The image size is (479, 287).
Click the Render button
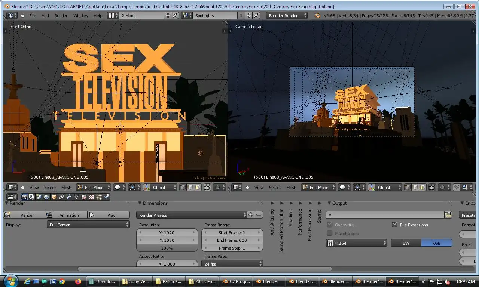pos(24,215)
